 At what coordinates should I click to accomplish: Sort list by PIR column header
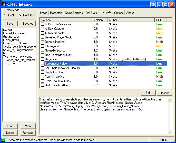(x=161, y=20)
